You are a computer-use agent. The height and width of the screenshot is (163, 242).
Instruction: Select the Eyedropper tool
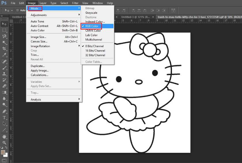pyautogui.click(x=4, y=55)
